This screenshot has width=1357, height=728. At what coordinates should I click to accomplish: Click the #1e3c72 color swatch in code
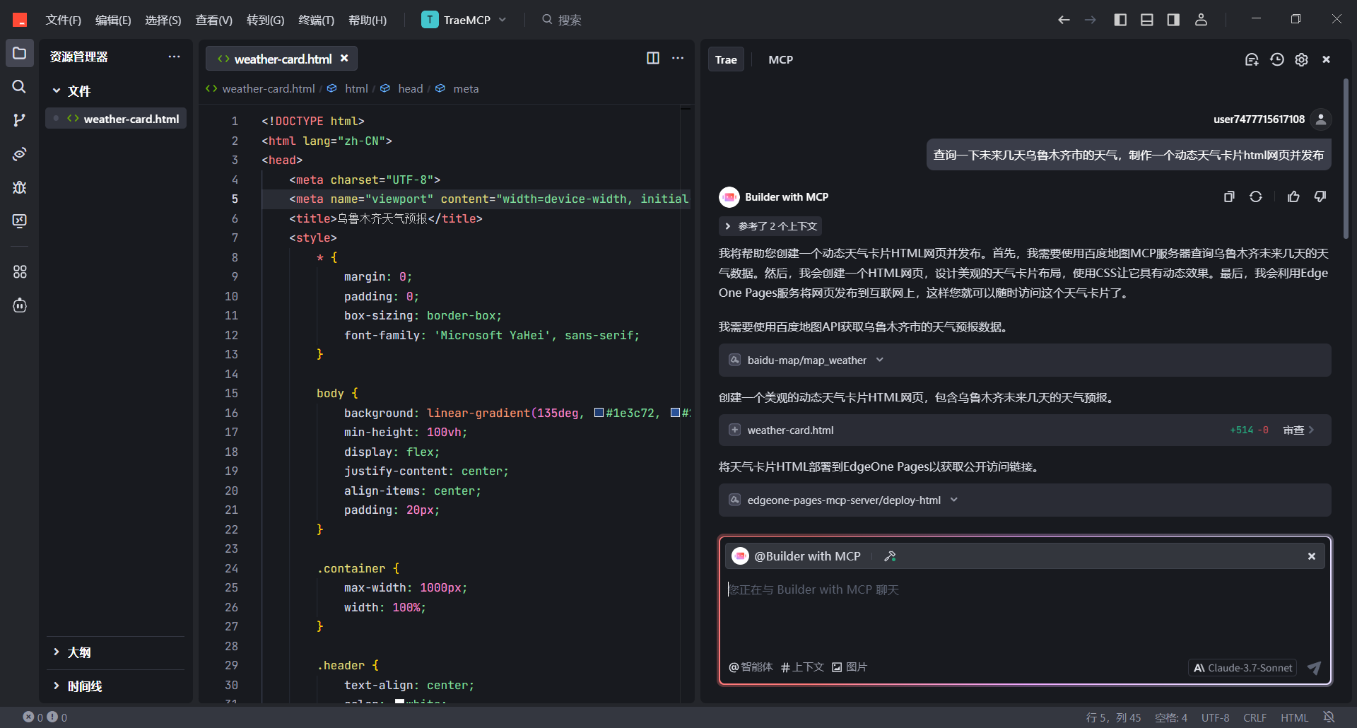[x=599, y=413]
